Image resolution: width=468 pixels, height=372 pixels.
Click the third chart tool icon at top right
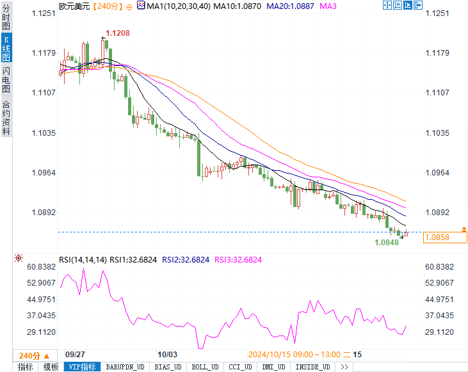pos(408,6)
